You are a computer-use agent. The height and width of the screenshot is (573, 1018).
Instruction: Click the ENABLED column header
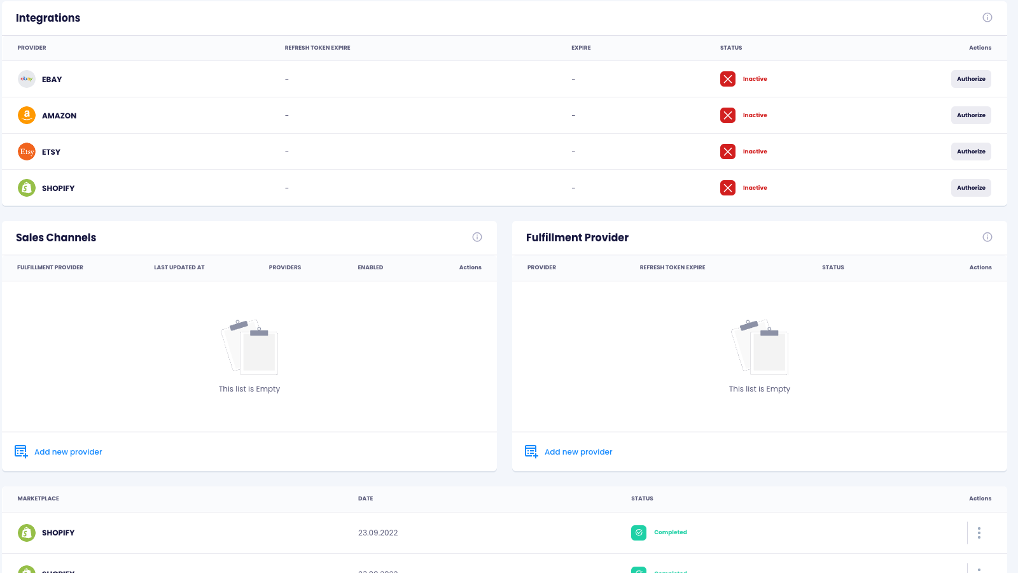pos(370,267)
